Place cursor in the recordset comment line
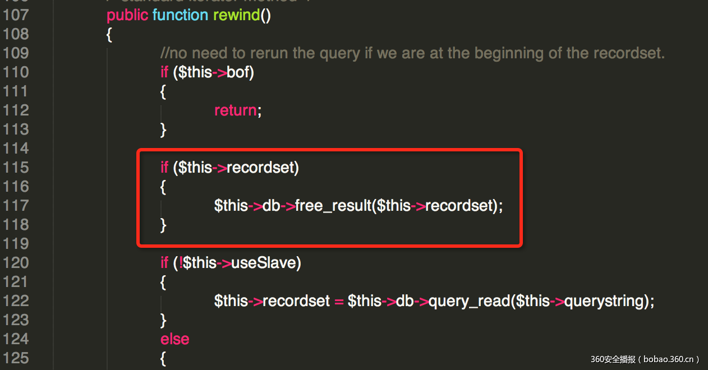The height and width of the screenshot is (370, 708). click(x=412, y=53)
